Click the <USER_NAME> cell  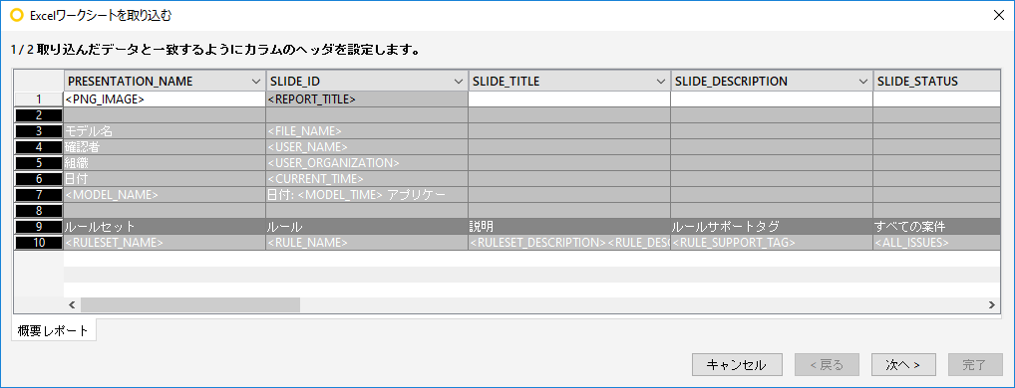click(367, 147)
